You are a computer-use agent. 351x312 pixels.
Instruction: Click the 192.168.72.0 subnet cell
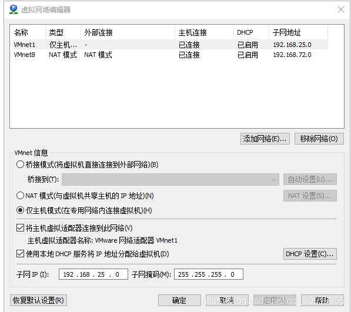point(292,55)
